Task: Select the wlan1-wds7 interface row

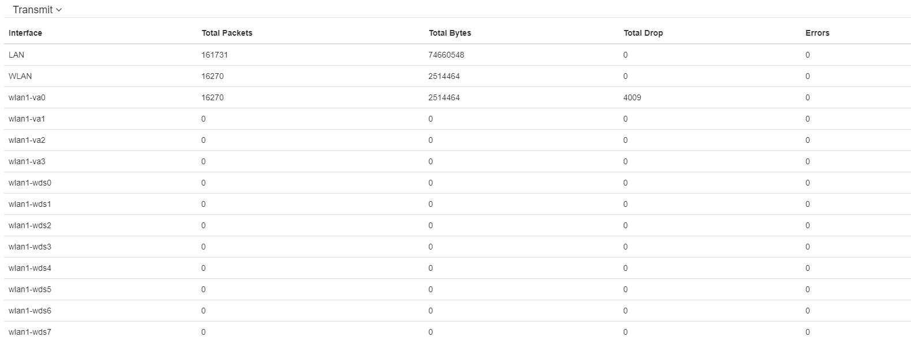Action: coord(30,332)
